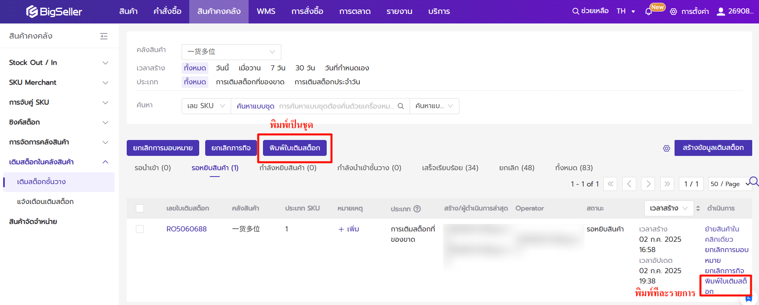Click the user account avatar icon
Screen dimensions: 759x305
(721, 12)
